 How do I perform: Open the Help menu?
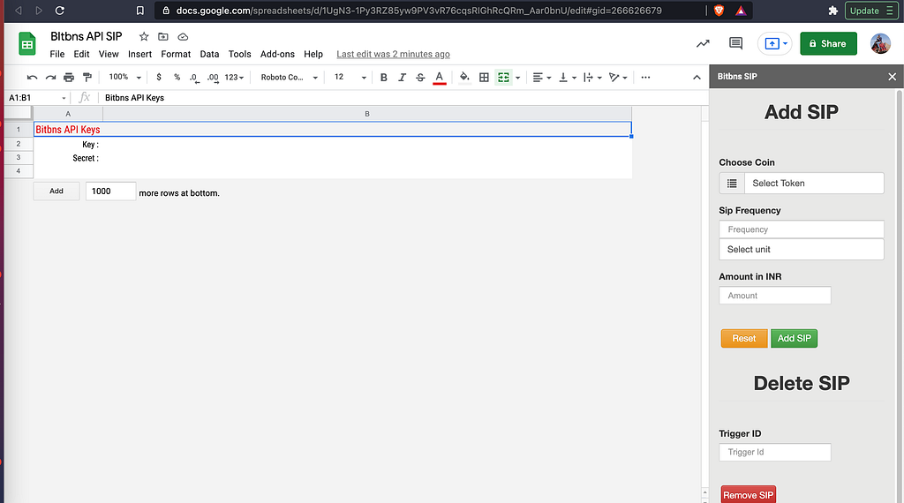313,54
